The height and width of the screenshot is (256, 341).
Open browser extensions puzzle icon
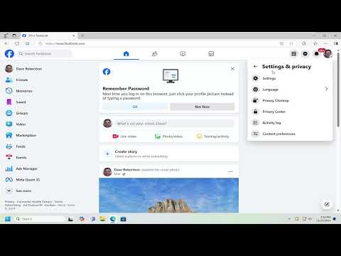tap(304, 43)
